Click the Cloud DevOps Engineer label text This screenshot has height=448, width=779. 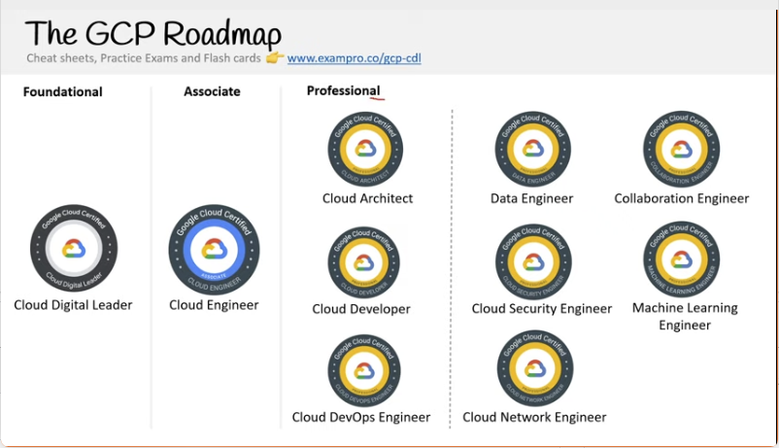pos(360,417)
